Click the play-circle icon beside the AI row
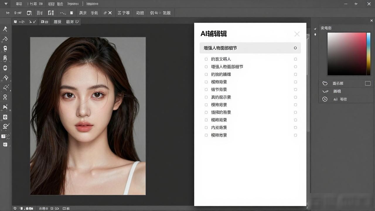375x211 pixels. coord(325,99)
